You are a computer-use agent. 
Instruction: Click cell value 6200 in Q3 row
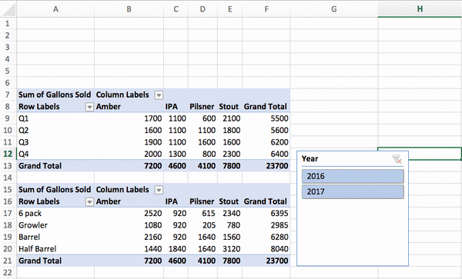[x=280, y=142]
